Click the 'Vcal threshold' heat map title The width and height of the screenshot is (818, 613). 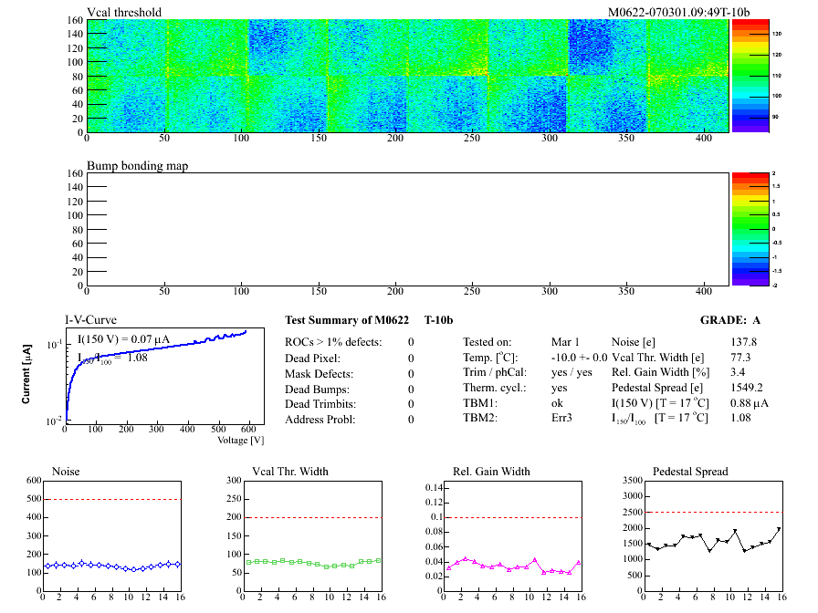pos(124,12)
